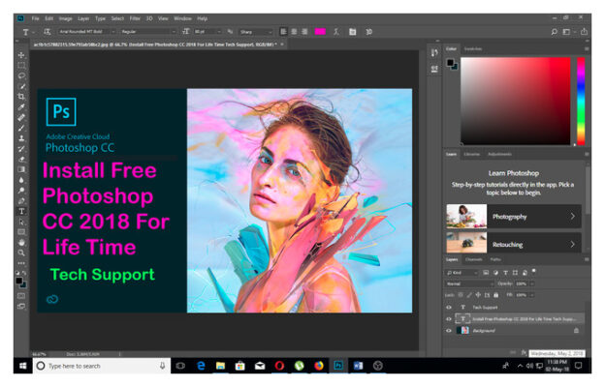Set left align text

pyautogui.click(x=283, y=32)
